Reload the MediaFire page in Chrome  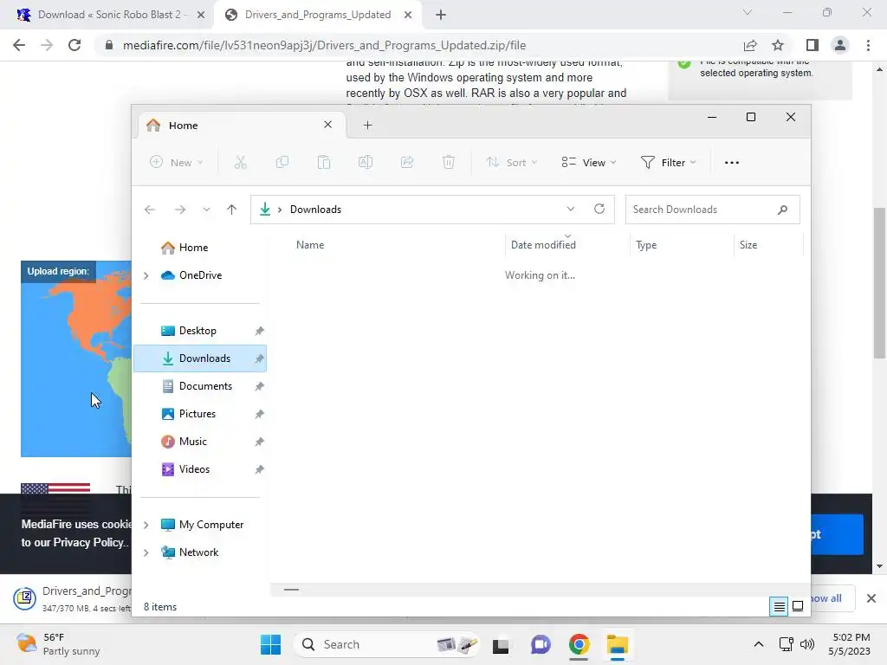[74, 45]
